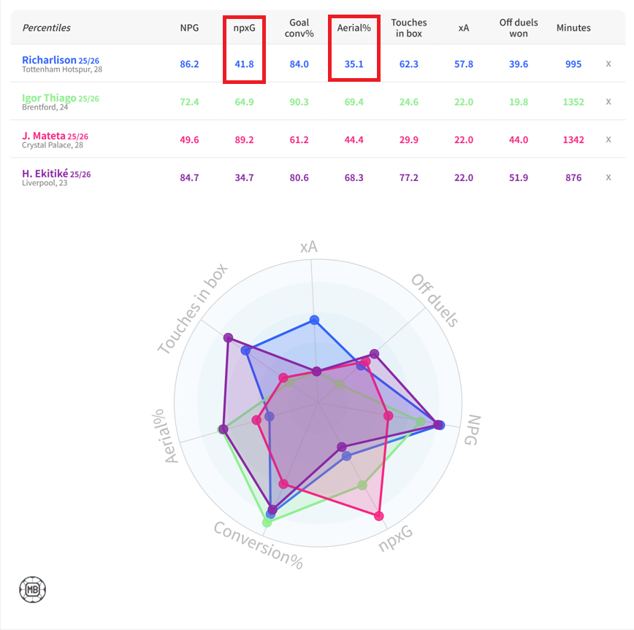Remove J. Mateta row with X icon

coord(608,140)
